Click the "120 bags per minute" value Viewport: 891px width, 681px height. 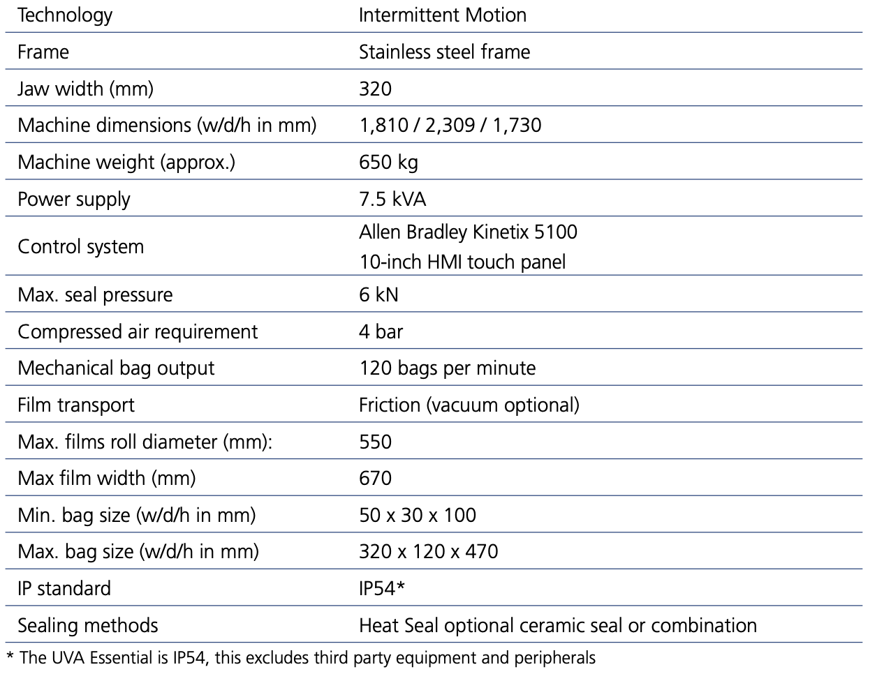pyautogui.click(x=447, y=368)
